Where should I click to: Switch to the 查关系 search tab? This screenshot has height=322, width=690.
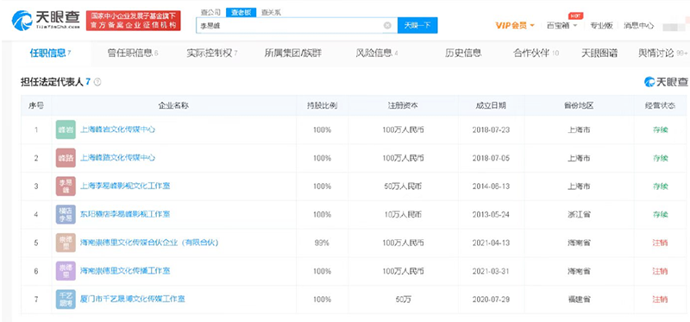271,13
